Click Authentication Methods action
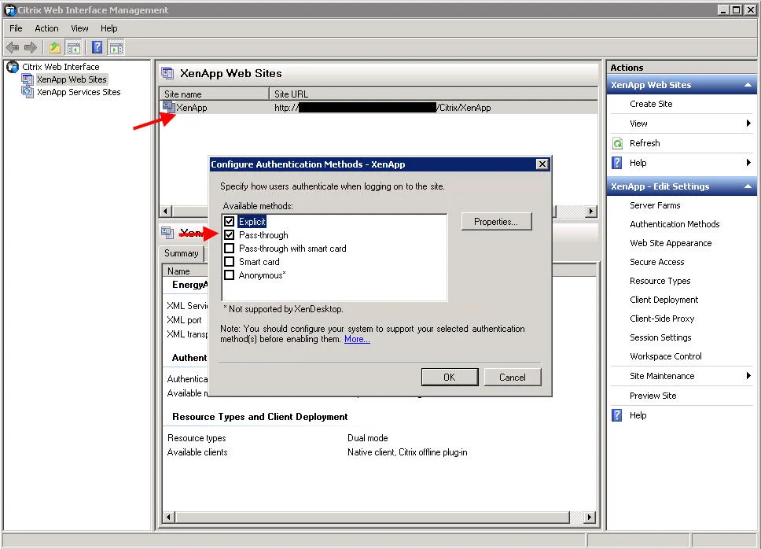 [x=675, y=224]
